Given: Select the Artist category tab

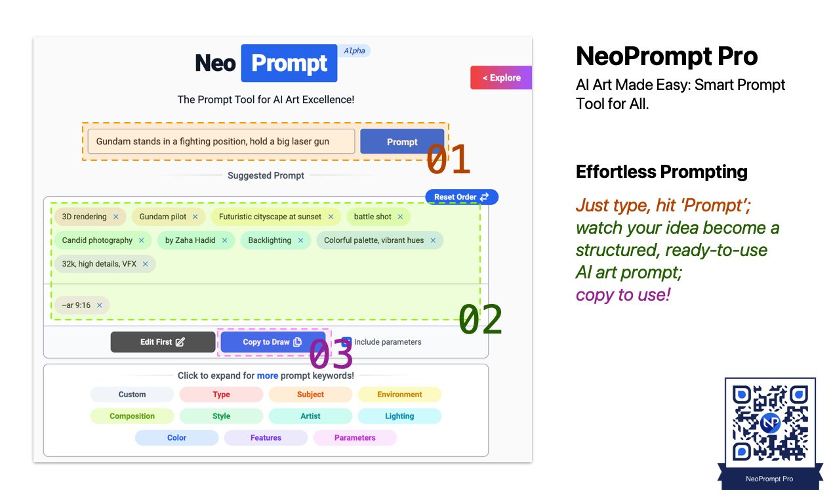Looking at the screenshot, I should 310,416.
